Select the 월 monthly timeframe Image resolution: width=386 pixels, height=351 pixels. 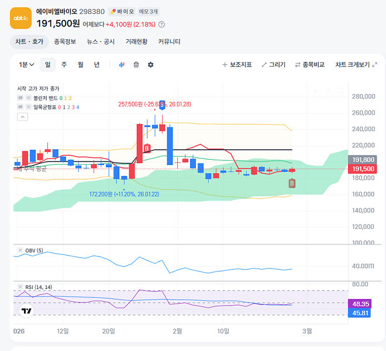point(81,65)
